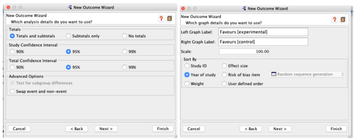This screenshot has height=140, width=356.
Task: Set Total Confidence Interval to 90%
Action: [x=13, y=67]
